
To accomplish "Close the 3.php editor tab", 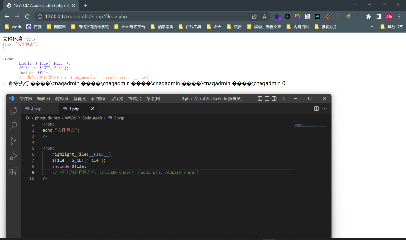I will [92, 109].
